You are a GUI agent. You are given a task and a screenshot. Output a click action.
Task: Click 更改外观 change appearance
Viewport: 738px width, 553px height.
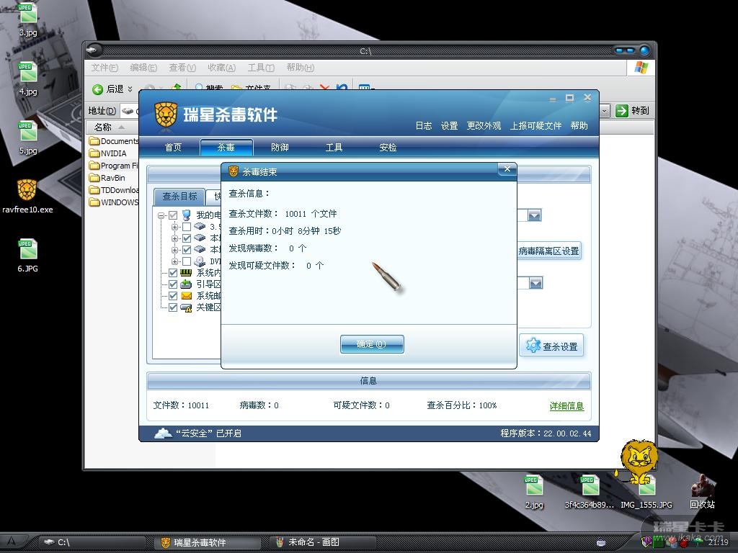tap(484, 125)
